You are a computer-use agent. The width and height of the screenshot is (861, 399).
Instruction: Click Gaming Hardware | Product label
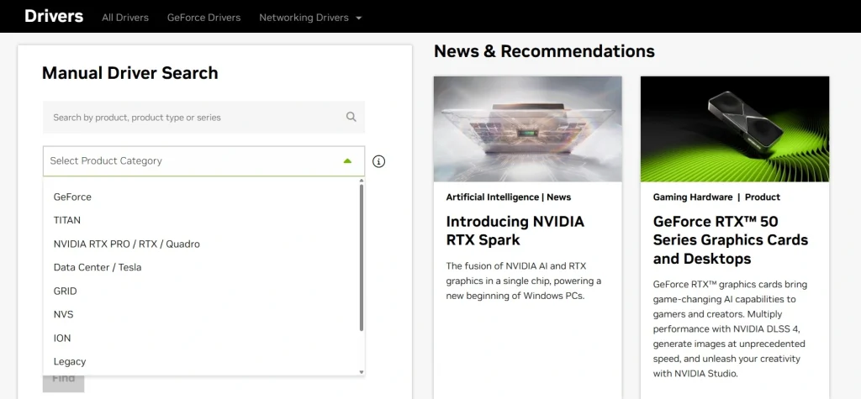pos(716,197)
